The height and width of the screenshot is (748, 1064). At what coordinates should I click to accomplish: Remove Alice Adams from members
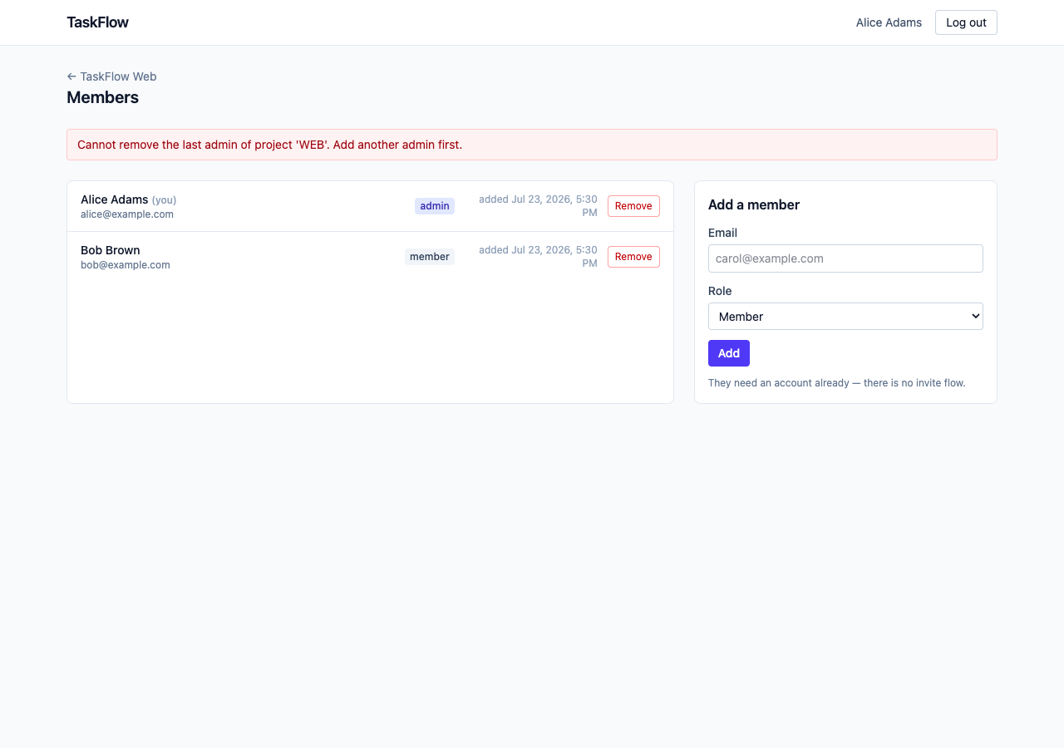point(633,206)
